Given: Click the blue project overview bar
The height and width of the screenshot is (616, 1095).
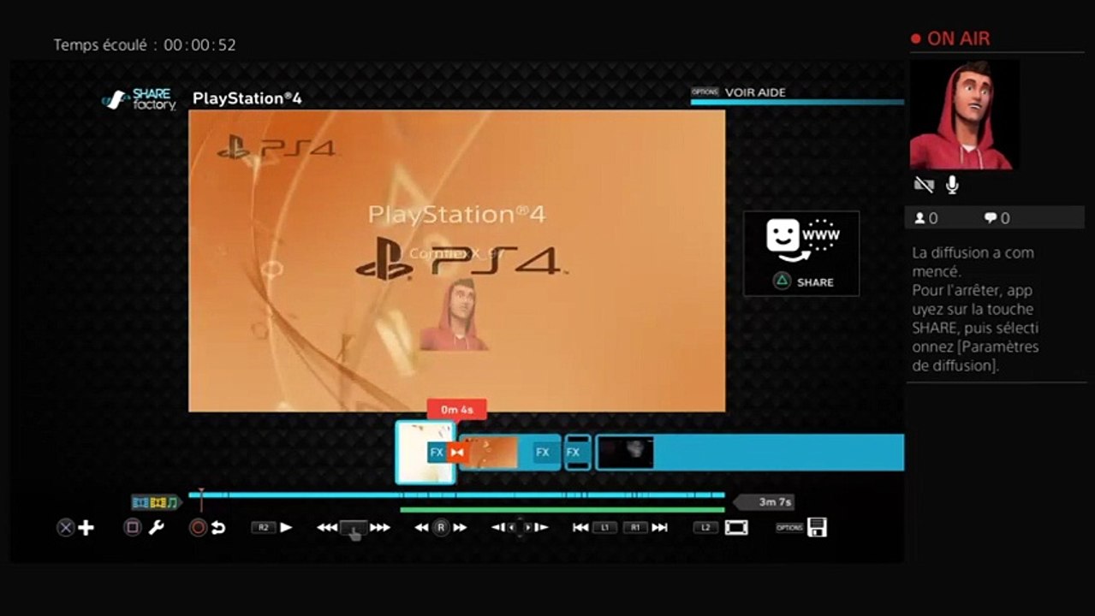Looking at the screenshot, I should pyautogui.click(x=455, y=495).
